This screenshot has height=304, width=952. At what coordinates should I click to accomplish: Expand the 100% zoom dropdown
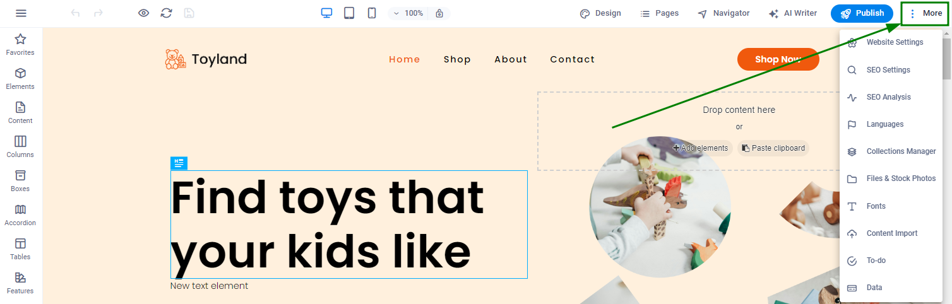click(x=408, y=13)
